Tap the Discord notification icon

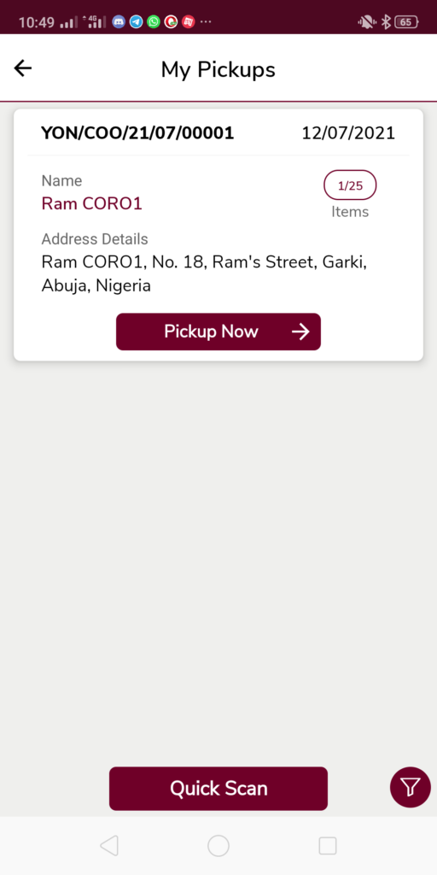(x=118, y=22)
